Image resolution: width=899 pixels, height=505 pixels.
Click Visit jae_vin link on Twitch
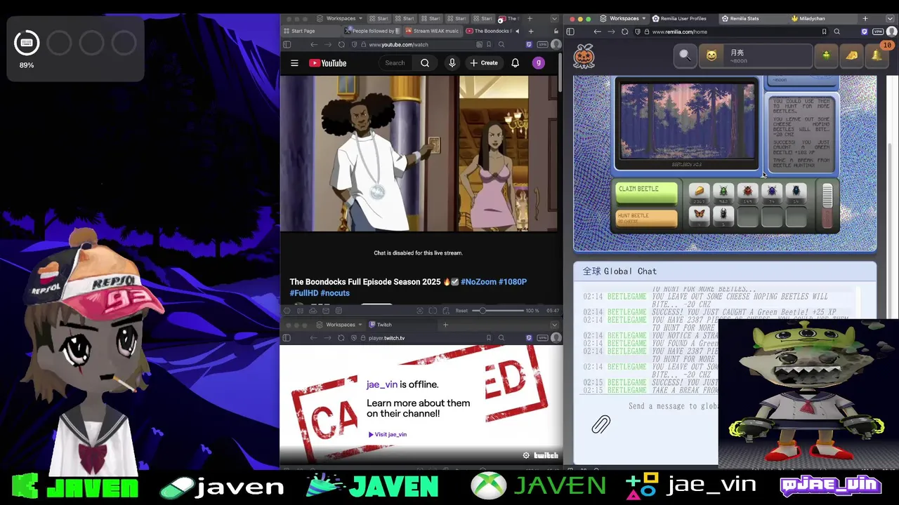(x=388, y=434)
